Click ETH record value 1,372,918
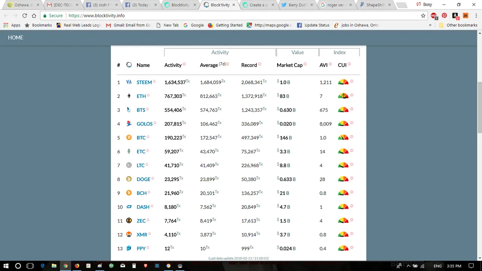The image size is (482, 271). [252, 96]
